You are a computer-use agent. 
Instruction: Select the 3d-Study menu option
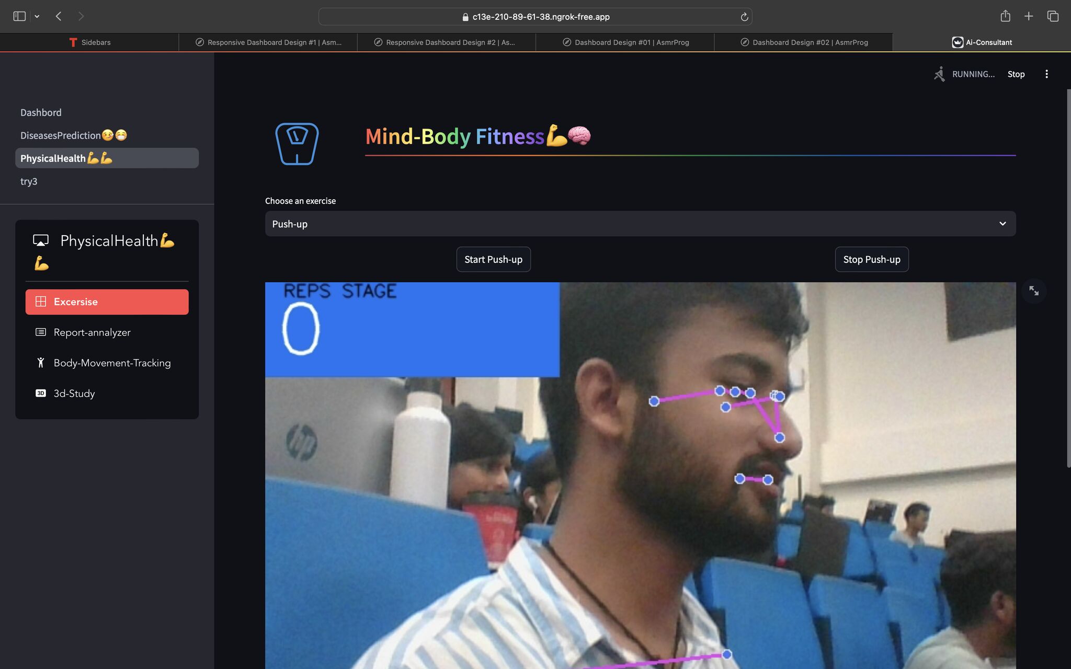pos(74,394)
